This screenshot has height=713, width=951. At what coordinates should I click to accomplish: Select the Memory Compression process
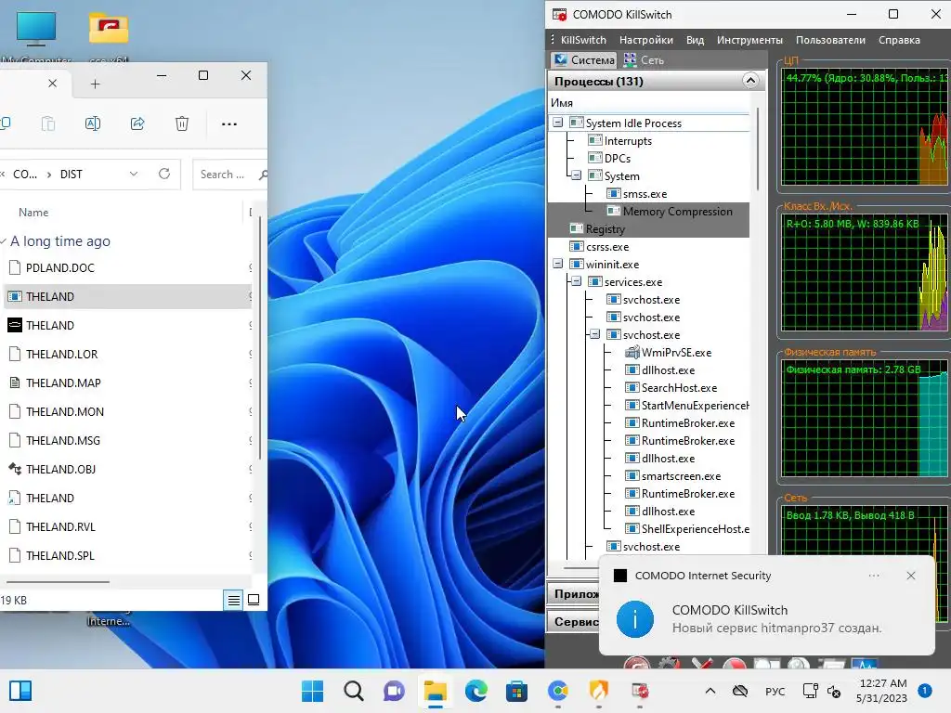point(670,212)
